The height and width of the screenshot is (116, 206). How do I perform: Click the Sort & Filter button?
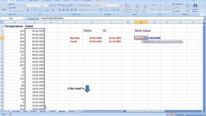[188, 8]
